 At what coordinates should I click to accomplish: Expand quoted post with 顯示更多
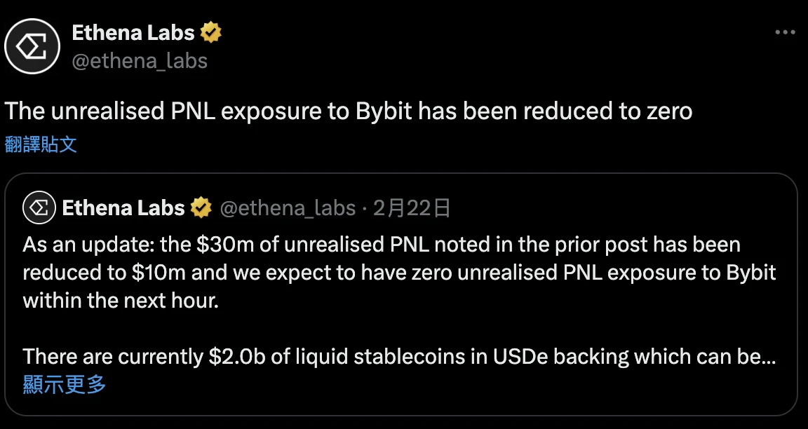(65, 384)
